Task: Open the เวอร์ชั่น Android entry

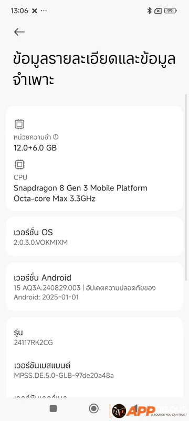Action: [x=94, y=286]
